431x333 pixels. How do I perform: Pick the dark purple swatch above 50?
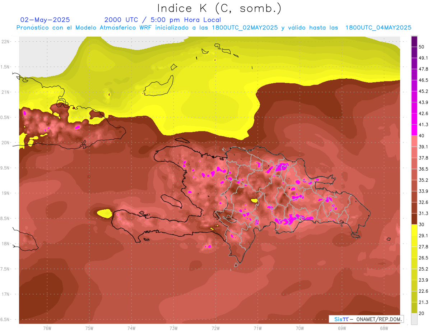[414, 41]
